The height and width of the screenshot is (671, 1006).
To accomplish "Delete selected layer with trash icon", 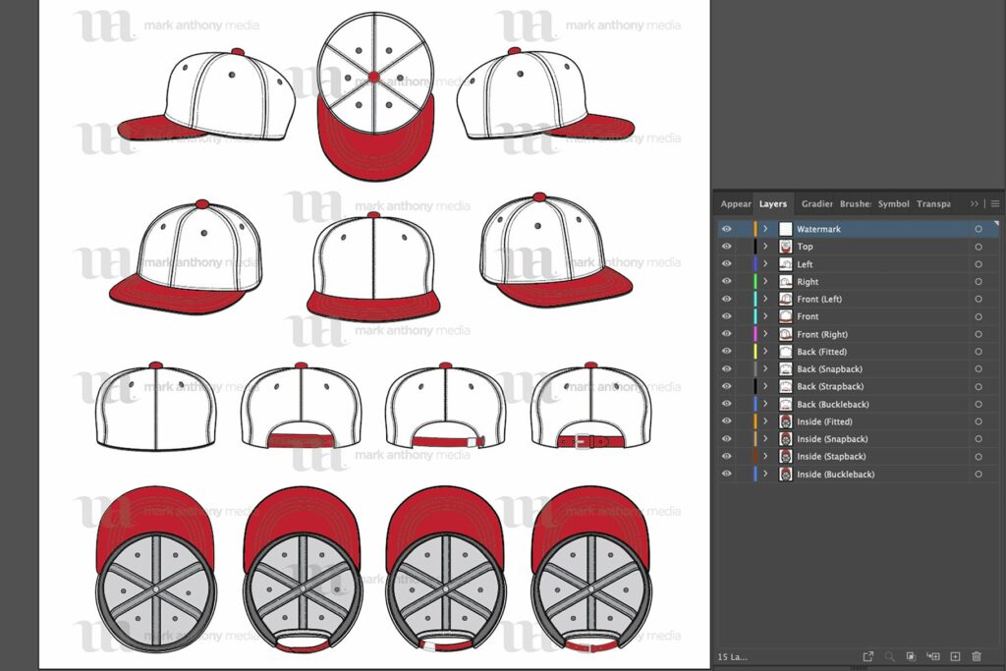I will tap(976, 655).
